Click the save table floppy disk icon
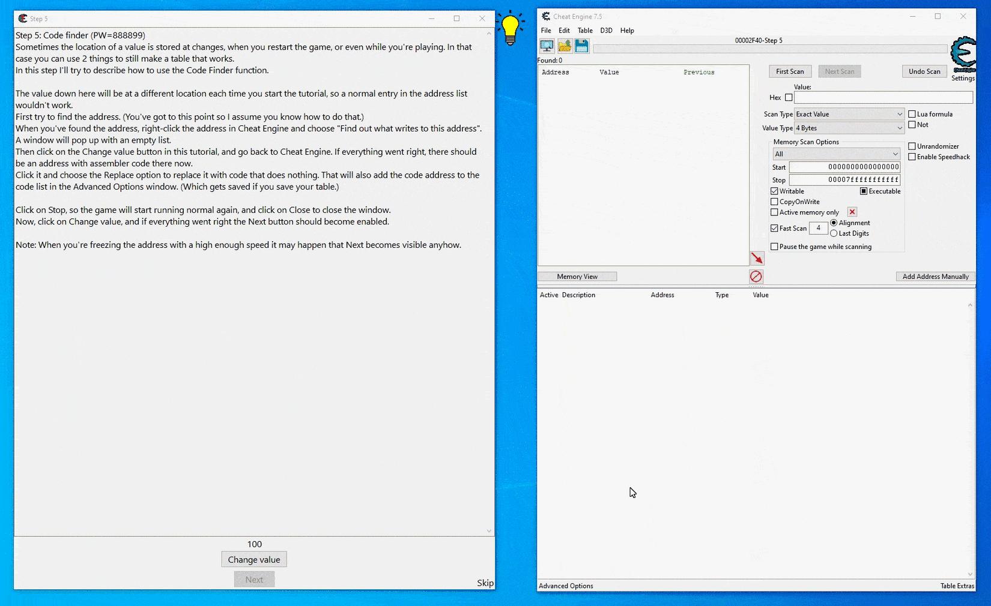Screen dimensions: 991x606 (x=581, y=46)
